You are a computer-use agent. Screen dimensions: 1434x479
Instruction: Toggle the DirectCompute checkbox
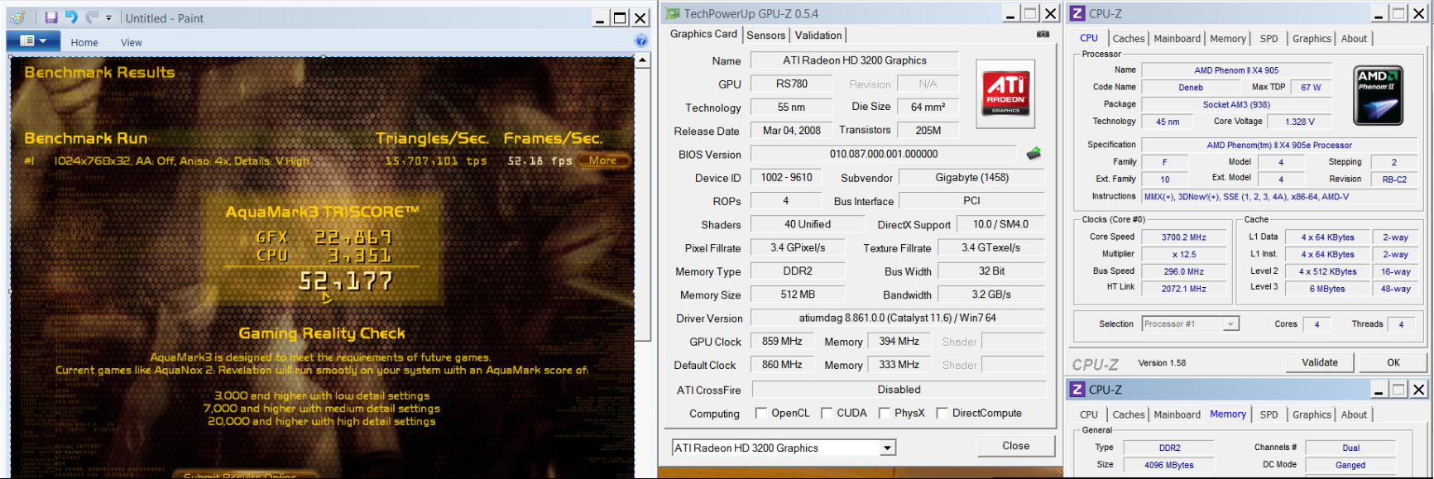tap(942, 413)
